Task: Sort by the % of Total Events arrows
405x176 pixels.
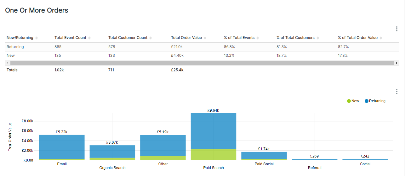Action: pos(258,38)
